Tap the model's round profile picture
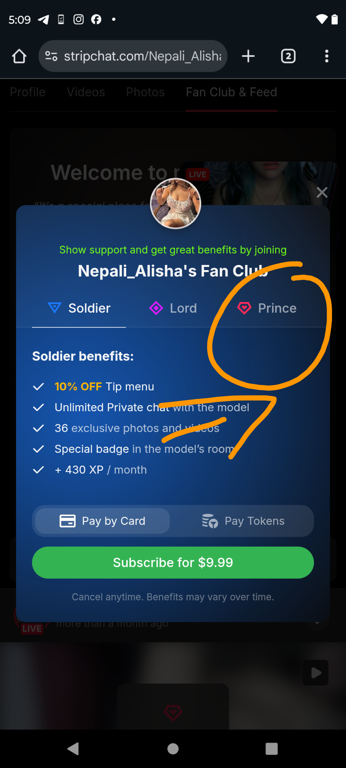The height and width of the screenshot is (768, 346). tap(175, 203)
